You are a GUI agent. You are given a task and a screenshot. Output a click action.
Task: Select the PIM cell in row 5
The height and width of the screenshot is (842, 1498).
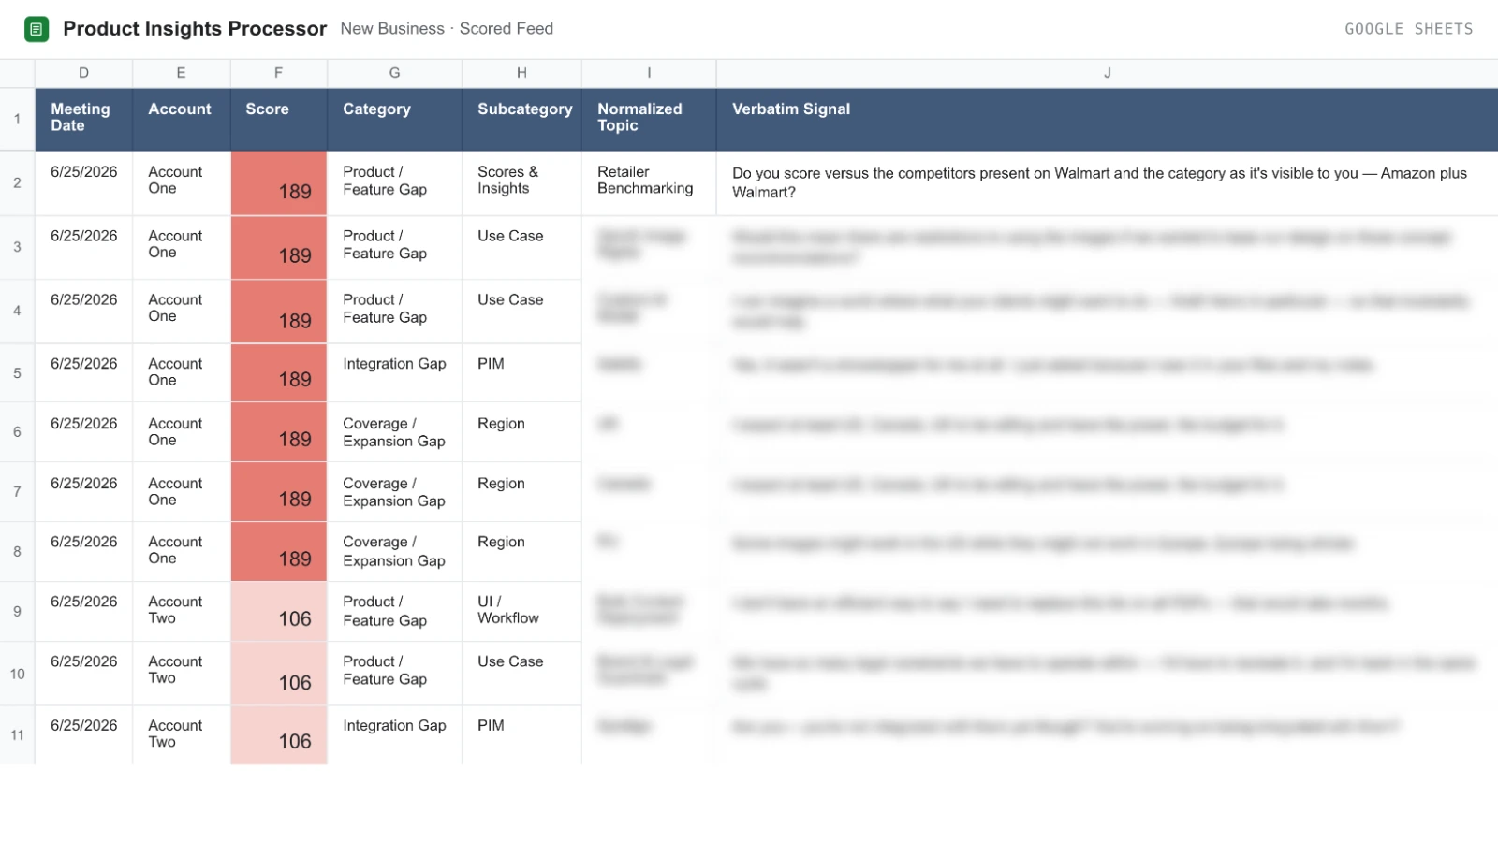(522, 372)
